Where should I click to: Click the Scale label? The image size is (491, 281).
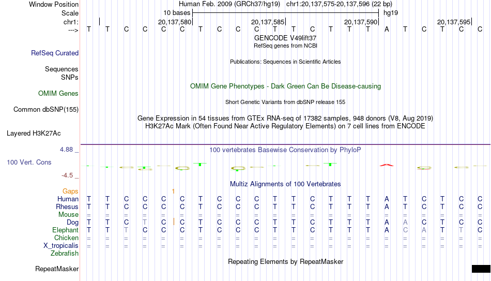pyautogui.click(x=70, y=13)
